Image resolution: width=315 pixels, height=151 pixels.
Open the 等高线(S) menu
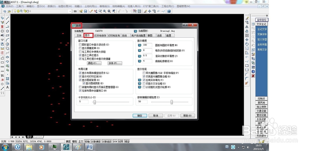point(105,6)
